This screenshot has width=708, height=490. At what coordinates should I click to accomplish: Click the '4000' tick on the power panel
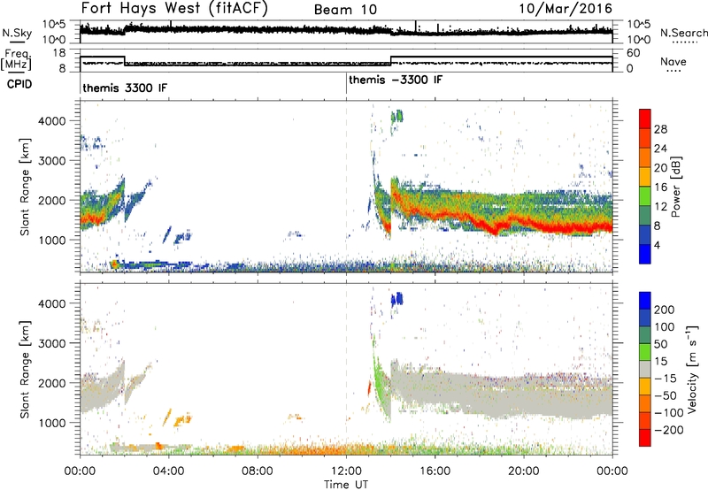click(51, 121)
